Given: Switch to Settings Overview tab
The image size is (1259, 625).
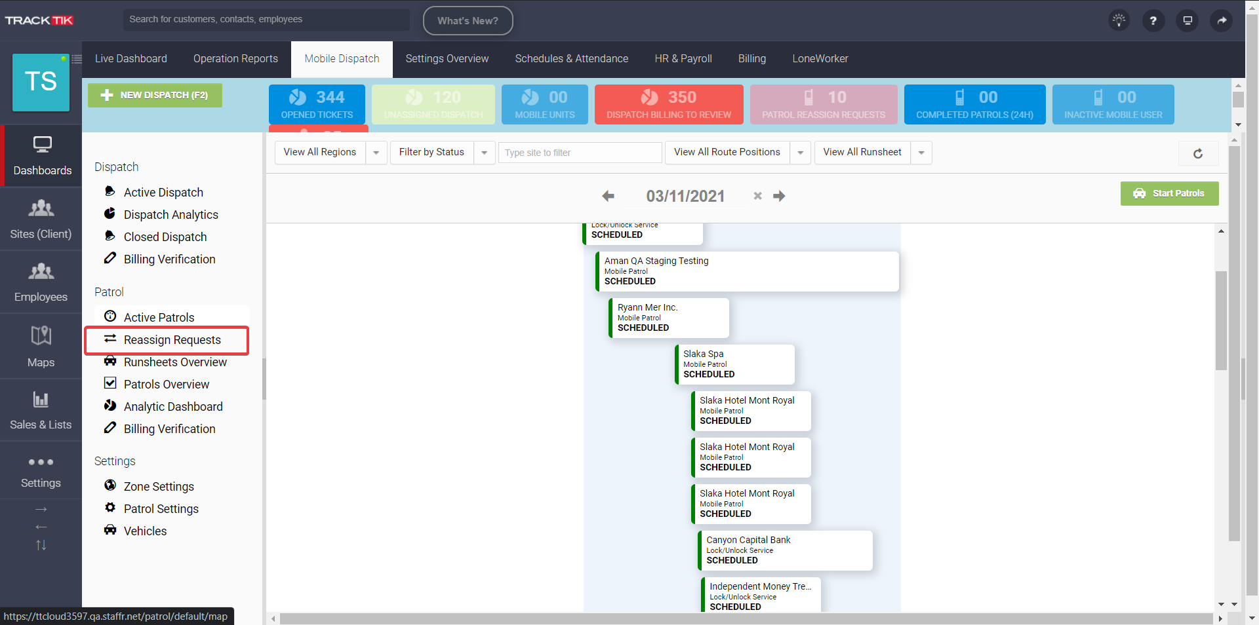Looking at the screenshot, I should tap(447, 59).
